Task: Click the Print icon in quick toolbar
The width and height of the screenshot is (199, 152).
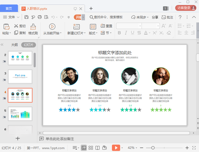Action: (40, 17)
